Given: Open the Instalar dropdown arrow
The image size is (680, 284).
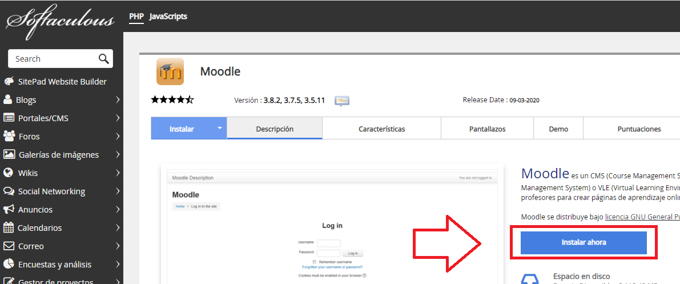Looking at the screenshot, I should point(219,128).
